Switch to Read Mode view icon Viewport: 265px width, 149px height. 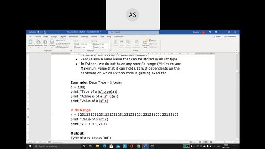tap(200, 142)
